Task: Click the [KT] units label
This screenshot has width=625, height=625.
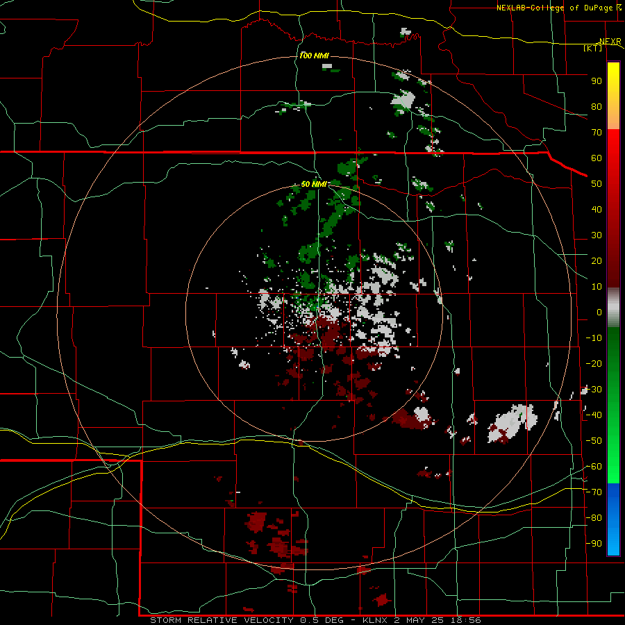Action: point(593,48)
